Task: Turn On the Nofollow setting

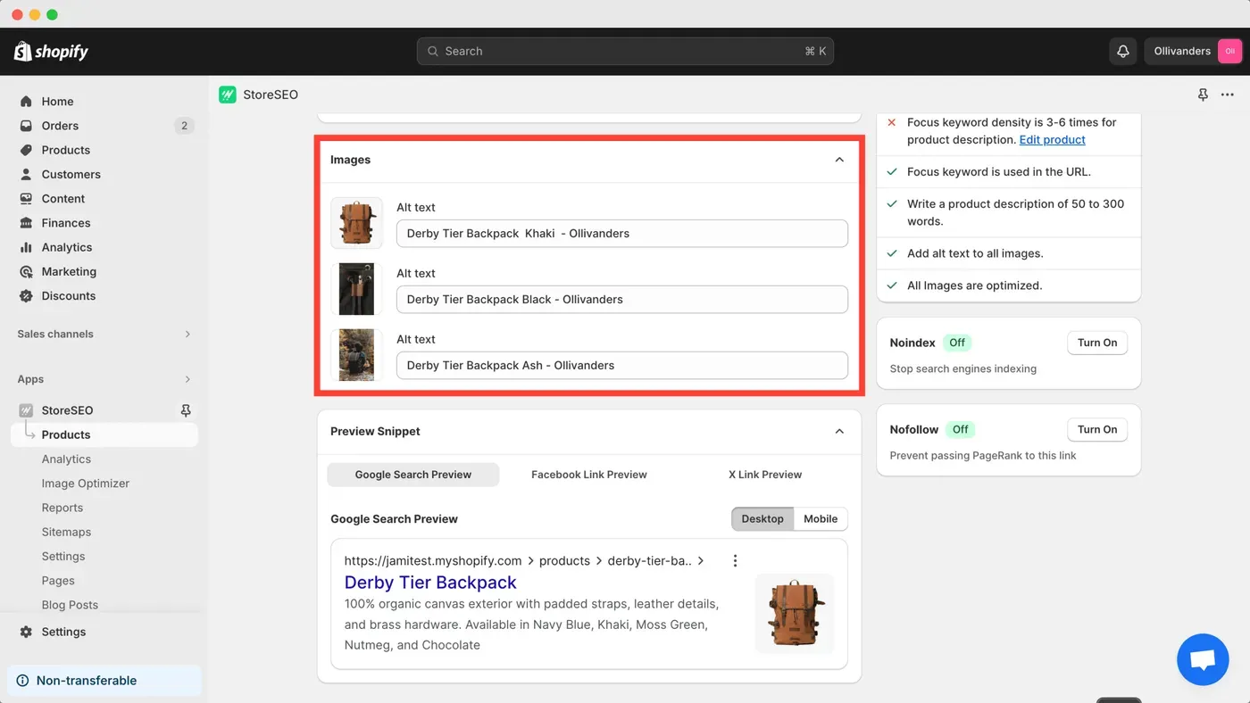Action: (x=1097, y=429)
